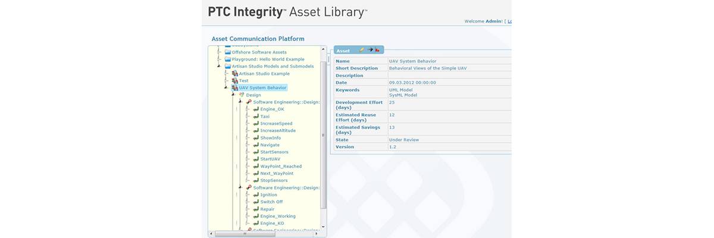Click the Behavioral Views of the Simple UAV text
Screen dimensions: 714x238
pyautogui.click(x=428, y=68)
